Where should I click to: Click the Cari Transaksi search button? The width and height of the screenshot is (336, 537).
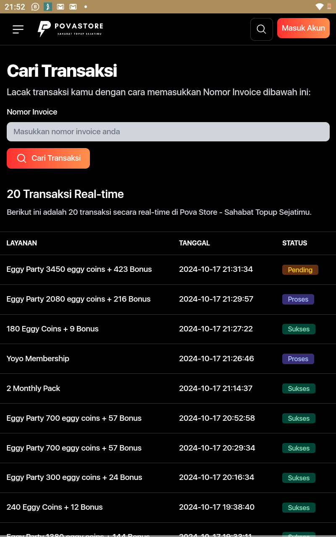pyautogui.click(x=48, y=158)
